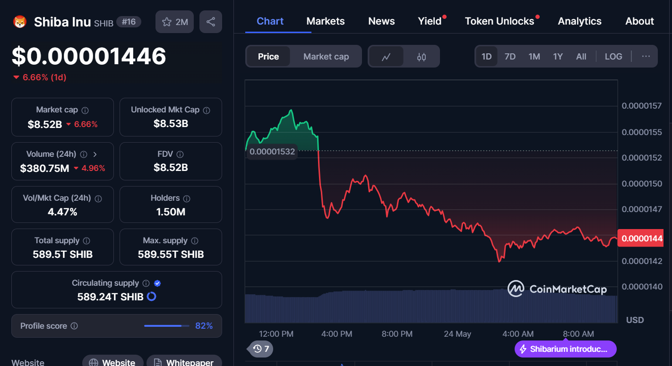This screenshot has width=672, height=366.
Task: Click the Shiba Inu coin logo
Action: point(20,22)
